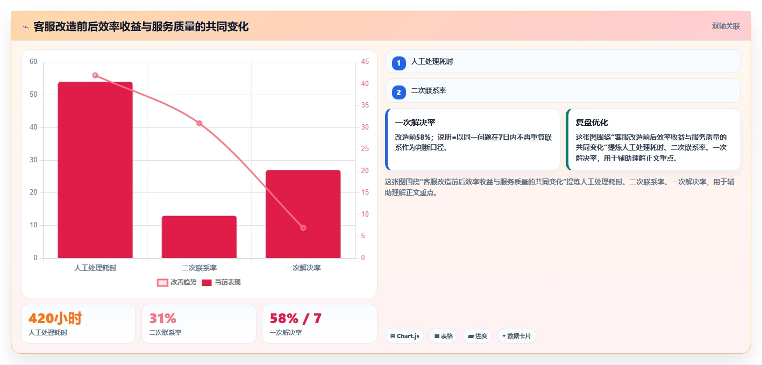Image resolution: width=762 pixels, height=365 pixels.
Task: Click right axis value 45
Action: [365, 62]
